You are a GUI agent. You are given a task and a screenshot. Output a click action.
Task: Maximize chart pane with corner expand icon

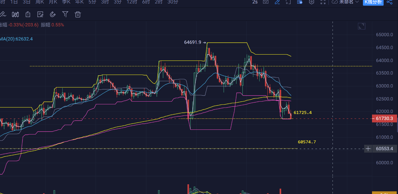click(x=362, y=26)
